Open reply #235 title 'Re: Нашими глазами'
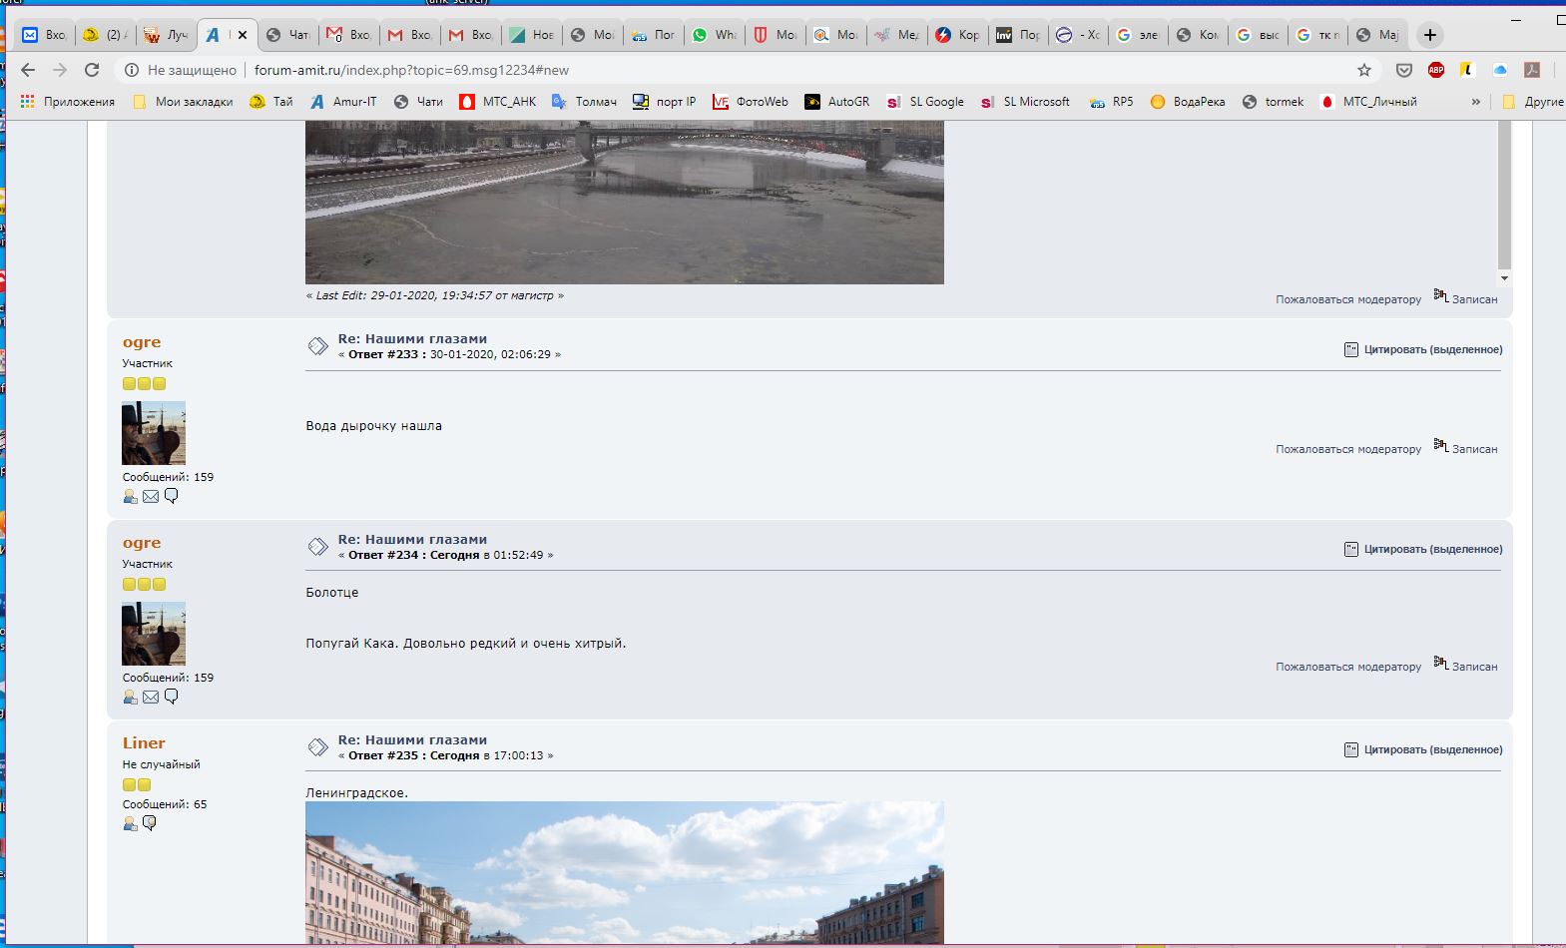 412,739
